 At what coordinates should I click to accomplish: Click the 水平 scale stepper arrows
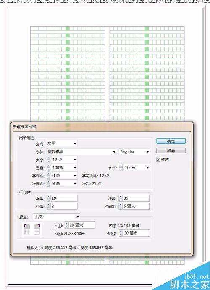121,168
